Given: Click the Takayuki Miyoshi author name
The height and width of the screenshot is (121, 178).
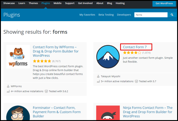Looking at the screenshot, I should tap(110, 76).
